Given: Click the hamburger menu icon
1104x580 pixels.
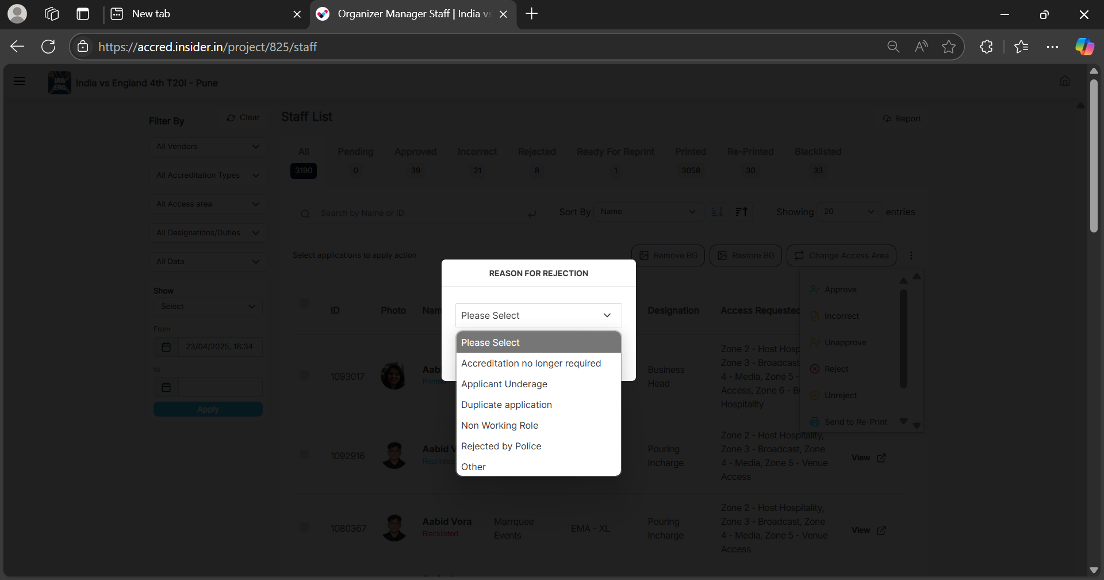Looking at the screenshot, I should [20, 81].
